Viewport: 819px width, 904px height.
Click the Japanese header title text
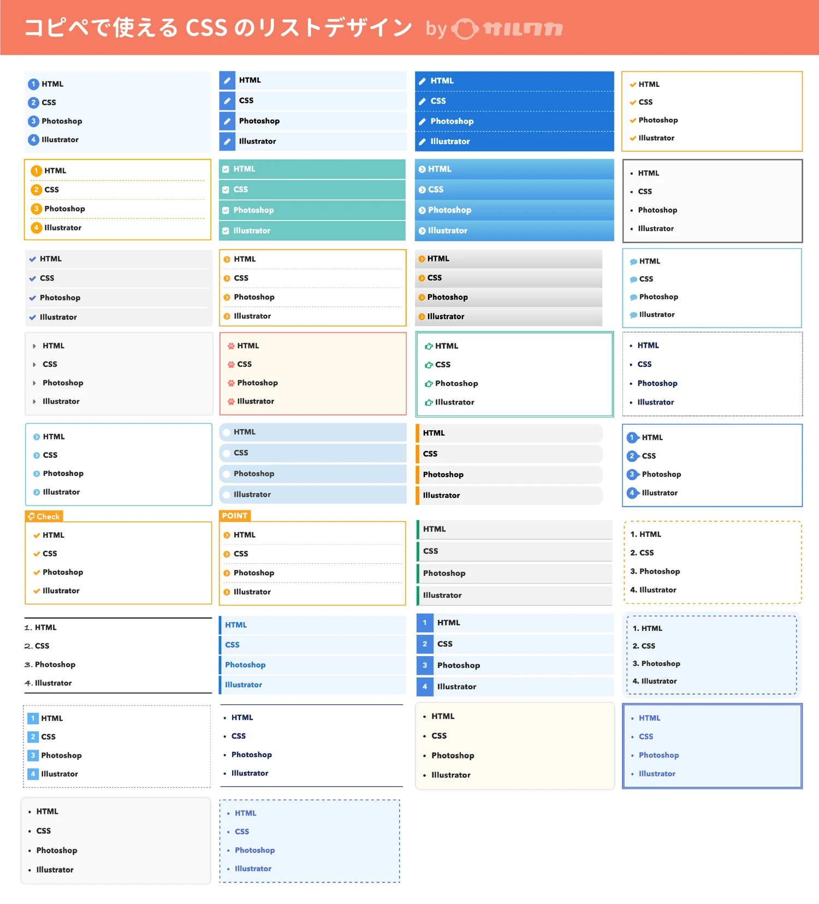[x=217, y=28]
